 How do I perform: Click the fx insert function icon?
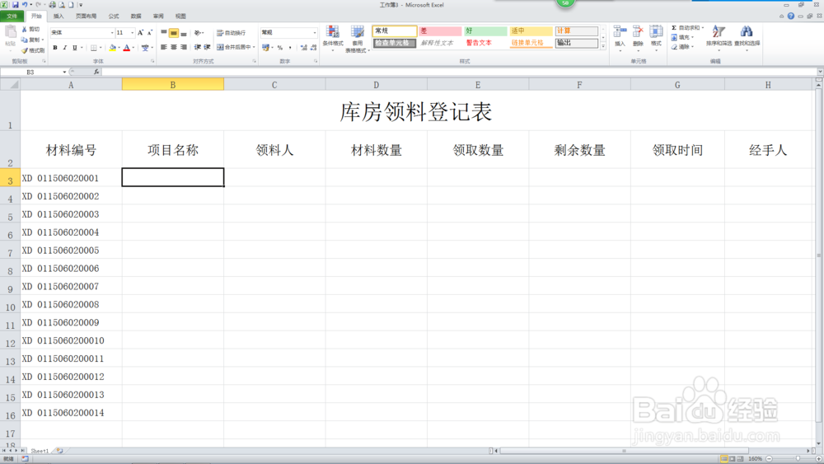coord(96,72)
